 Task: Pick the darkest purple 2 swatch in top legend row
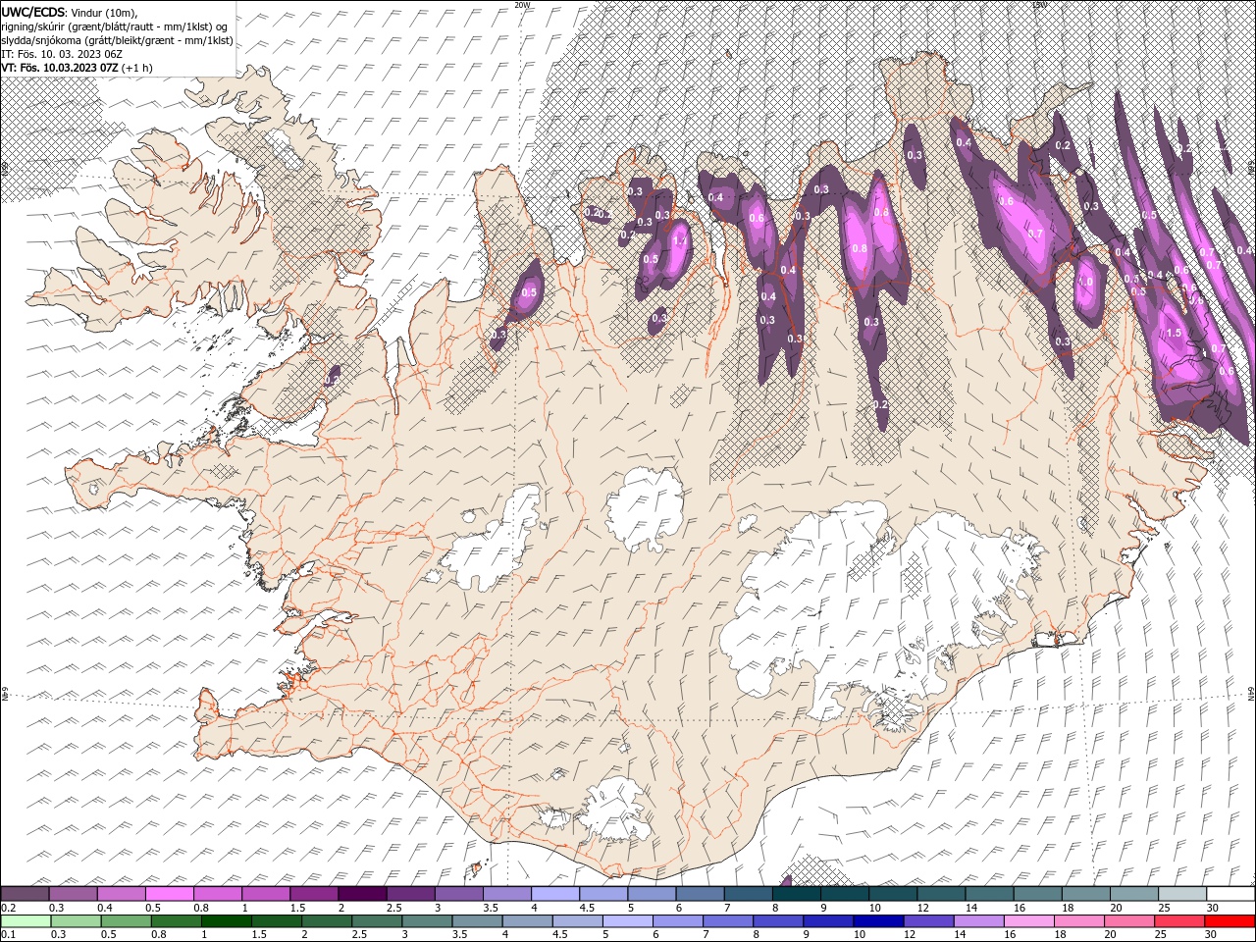[361, 893]
